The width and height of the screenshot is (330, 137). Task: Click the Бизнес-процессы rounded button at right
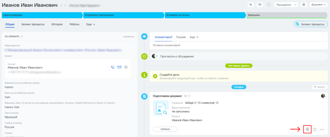point(311,24)
